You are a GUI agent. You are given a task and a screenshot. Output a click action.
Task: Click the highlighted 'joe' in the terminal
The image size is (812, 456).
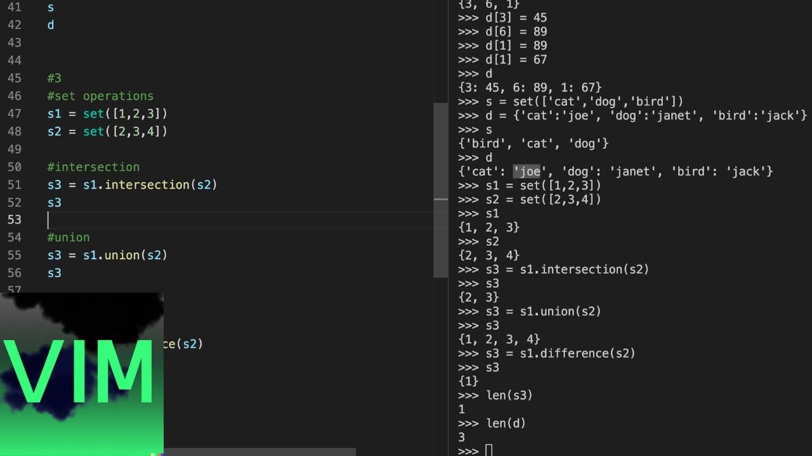coord(527,171)
